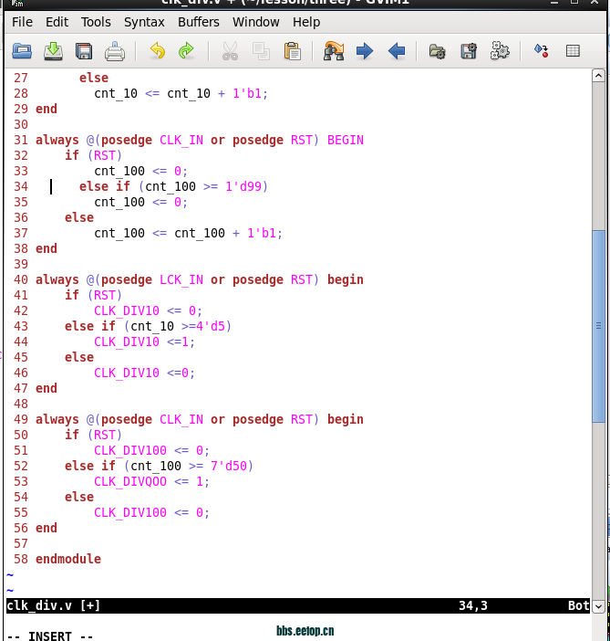This screenshot has height=641, width=610.
Task: Open the File menu
Action: click(22, 22)
